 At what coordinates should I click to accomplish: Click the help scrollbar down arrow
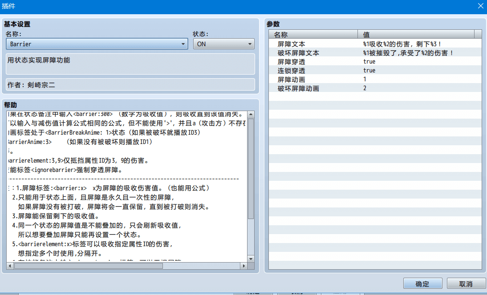(251, 259)
